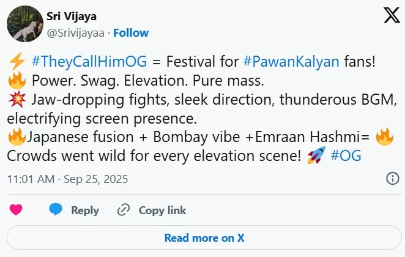Click the rocket emoji near #OG
The image size is (405, 257).
(316, 156)
